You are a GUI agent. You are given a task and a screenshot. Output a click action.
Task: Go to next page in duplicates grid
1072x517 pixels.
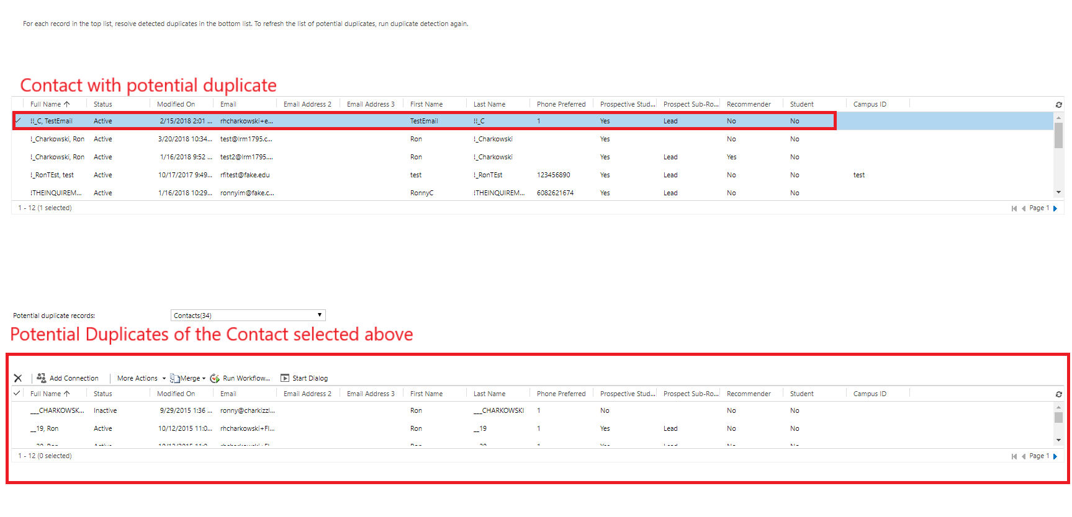1055,456
